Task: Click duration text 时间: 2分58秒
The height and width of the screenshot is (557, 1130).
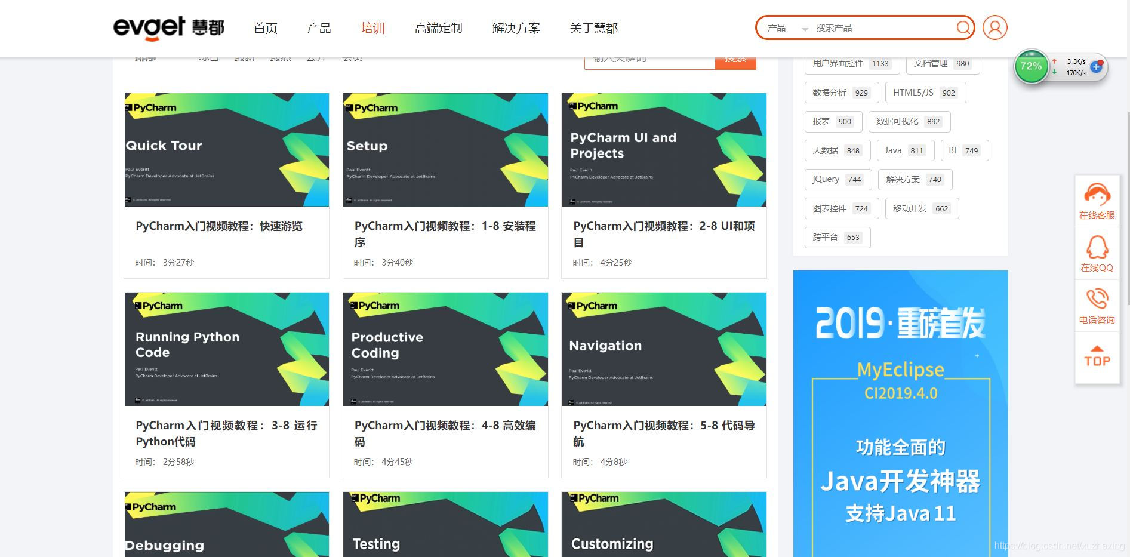Action: [x=165, y=462]
